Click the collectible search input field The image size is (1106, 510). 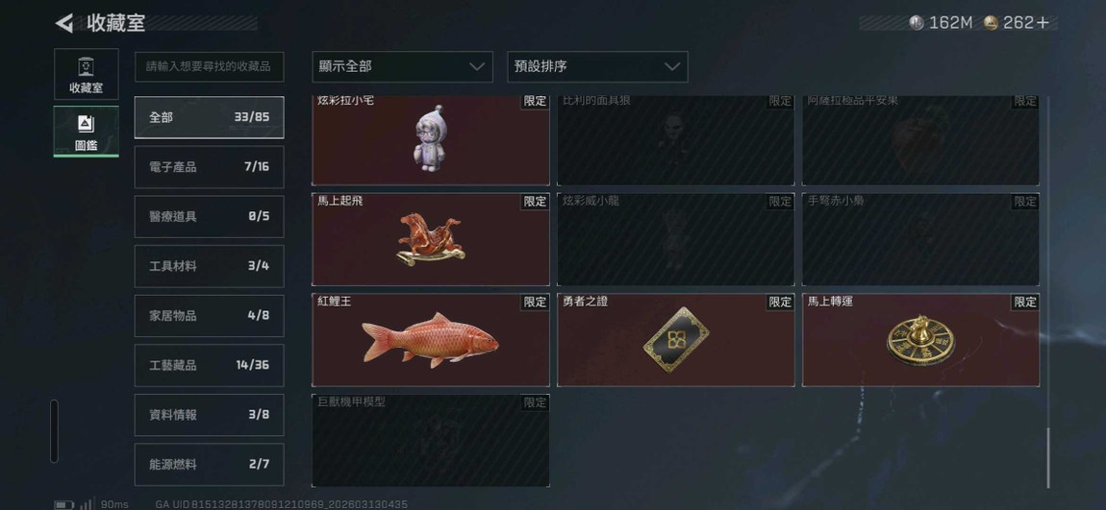pos(210,67)
